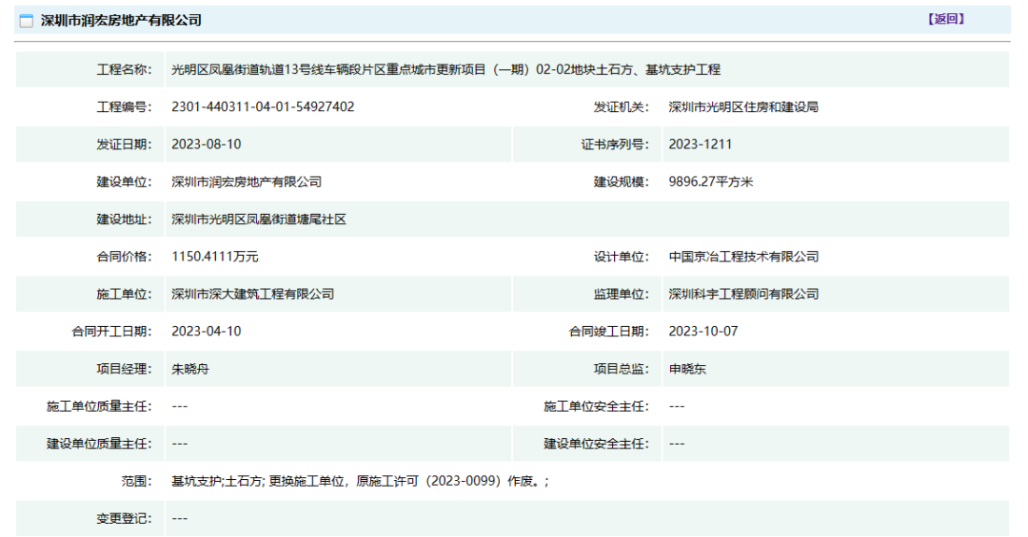Select design unit 中国京冶工程技术有限公司
This screenshot has width=1028, height=537.
(x=743, y=256)
